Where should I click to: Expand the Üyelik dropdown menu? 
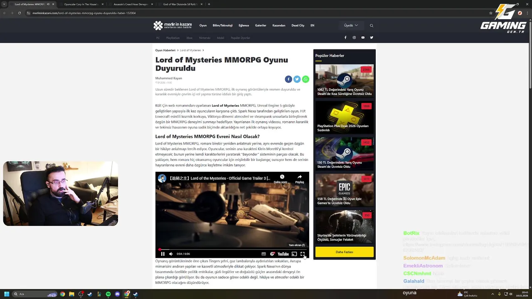pos(351,25)
